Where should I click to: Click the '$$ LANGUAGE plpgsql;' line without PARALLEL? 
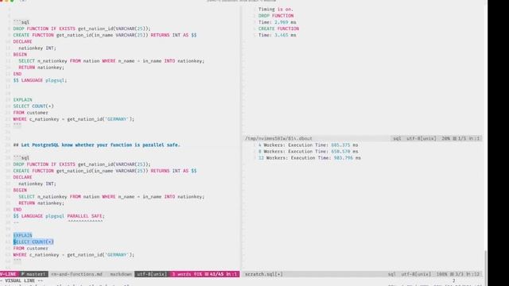[x=40, y=80]
